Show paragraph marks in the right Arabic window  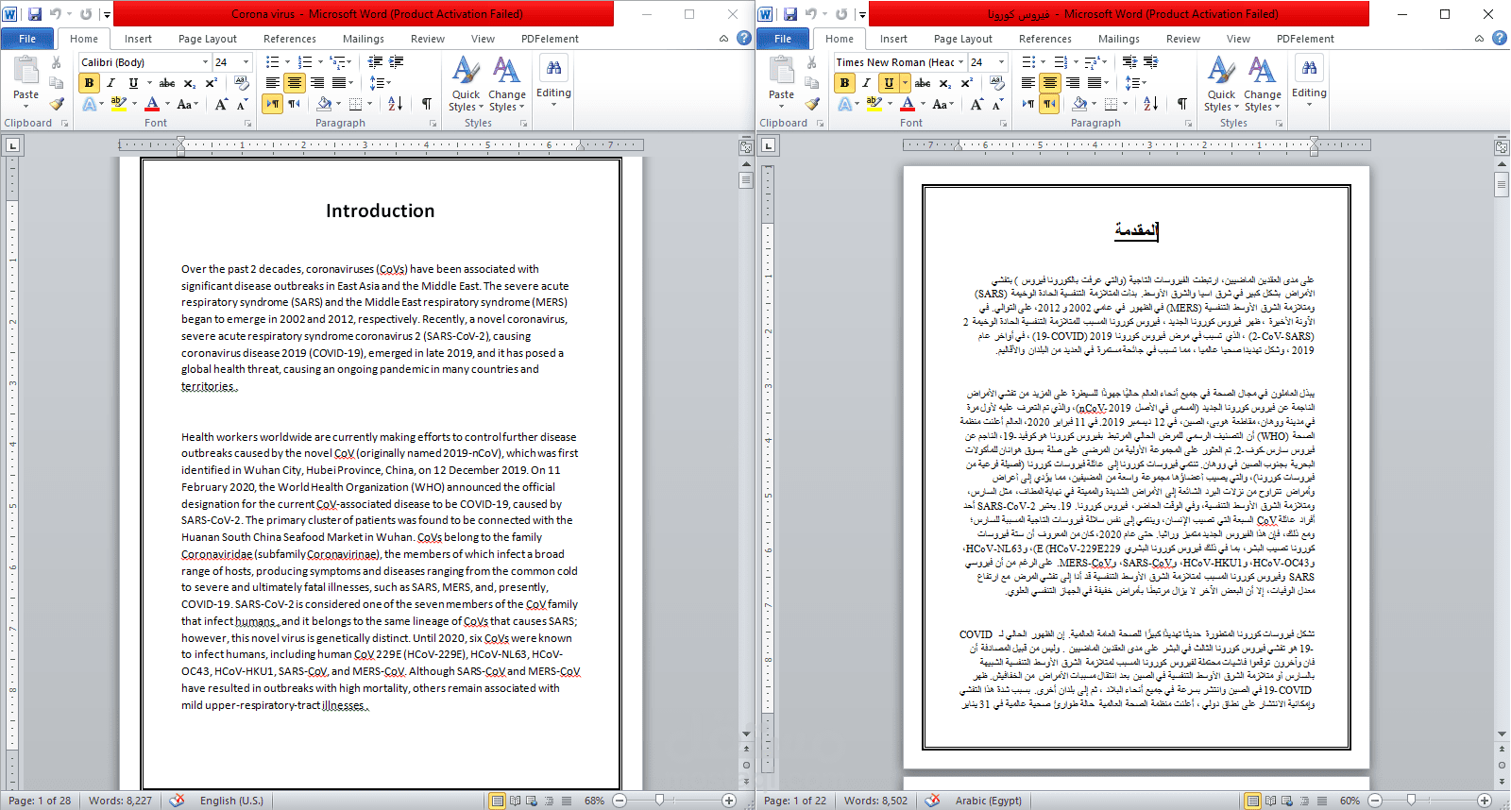[1182, 104]
